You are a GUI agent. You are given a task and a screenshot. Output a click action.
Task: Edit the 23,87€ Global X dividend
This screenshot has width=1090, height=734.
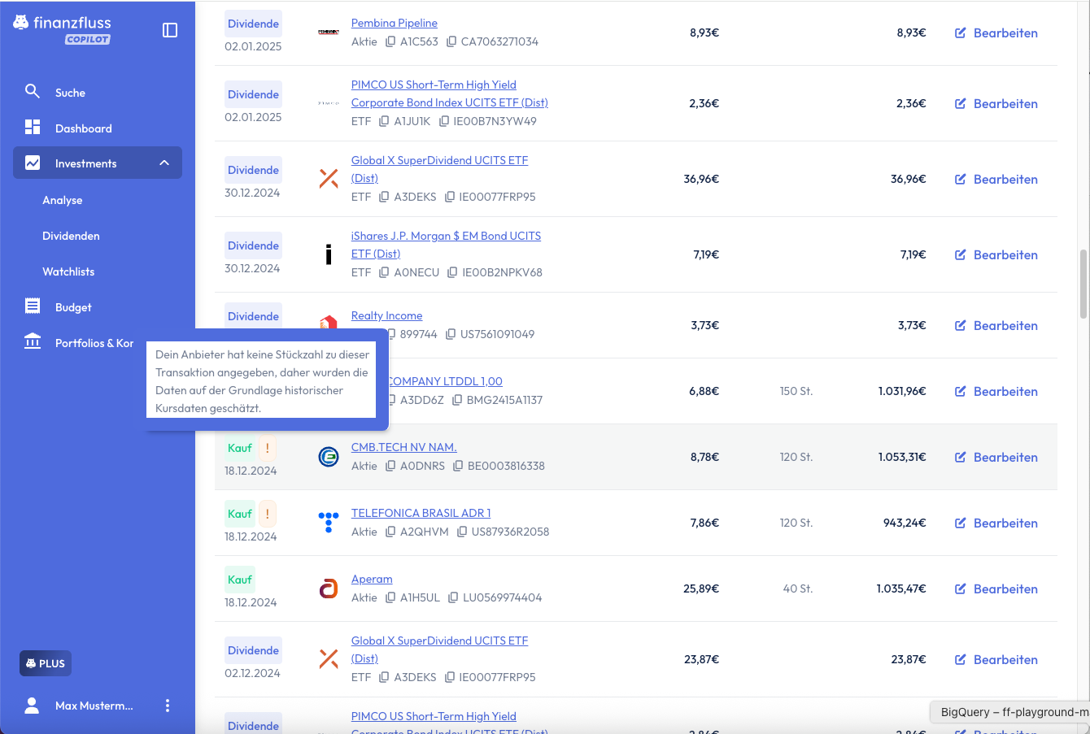click(996, 660)
